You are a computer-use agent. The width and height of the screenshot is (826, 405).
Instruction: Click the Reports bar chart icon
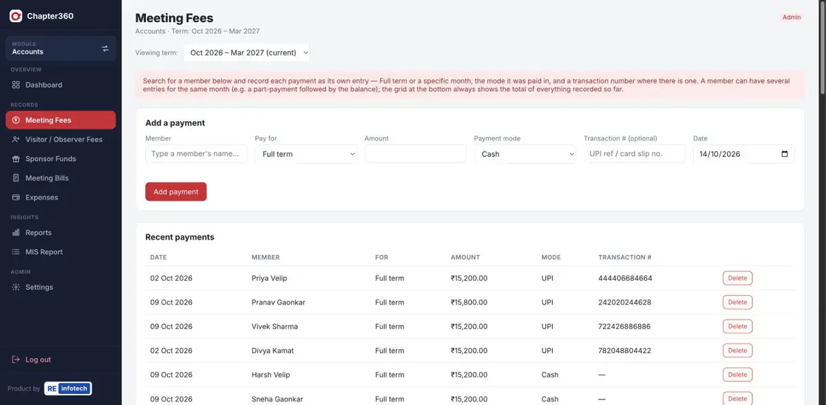[16, 233]
